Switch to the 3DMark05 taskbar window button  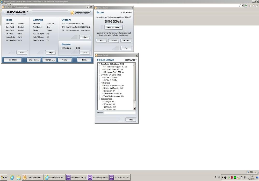point(33,177)
